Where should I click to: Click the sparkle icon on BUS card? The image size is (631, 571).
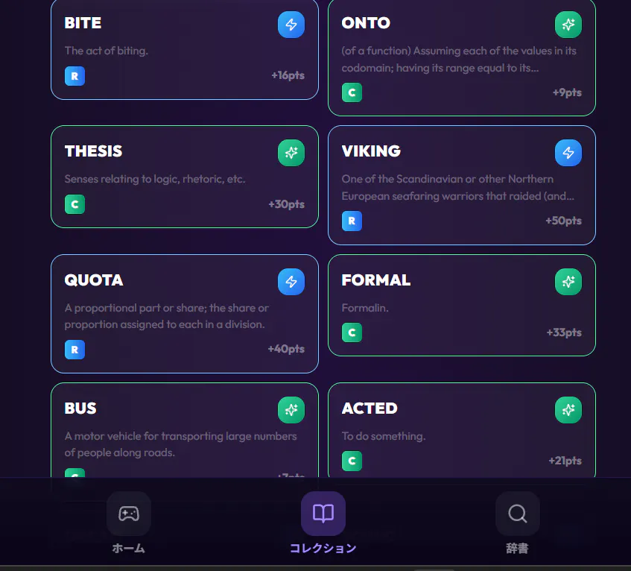tap(291, 410)
